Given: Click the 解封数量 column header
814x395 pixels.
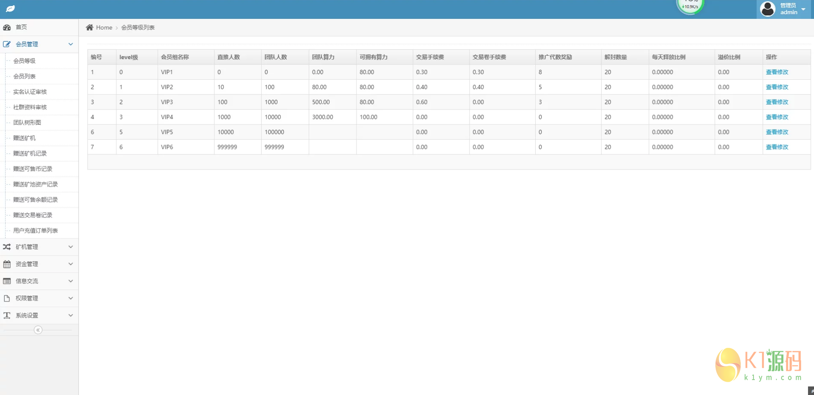Looking at the screenshot, I should pos(625,57).
